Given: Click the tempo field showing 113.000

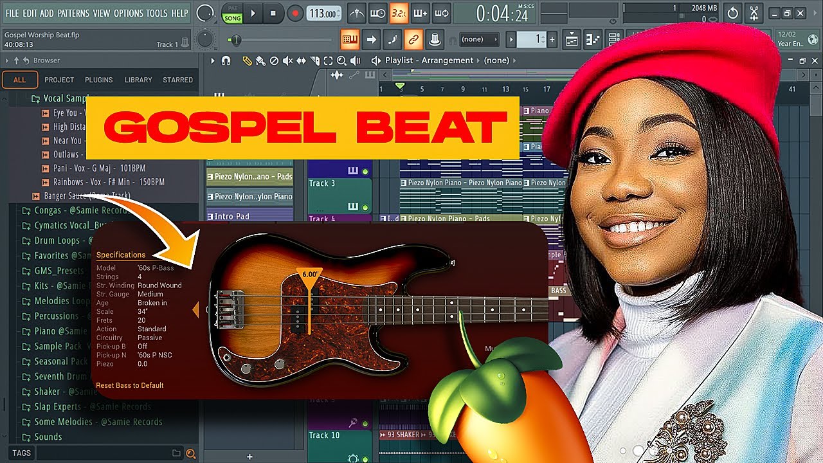Looking at the screenshot, I should coord(324,13).
